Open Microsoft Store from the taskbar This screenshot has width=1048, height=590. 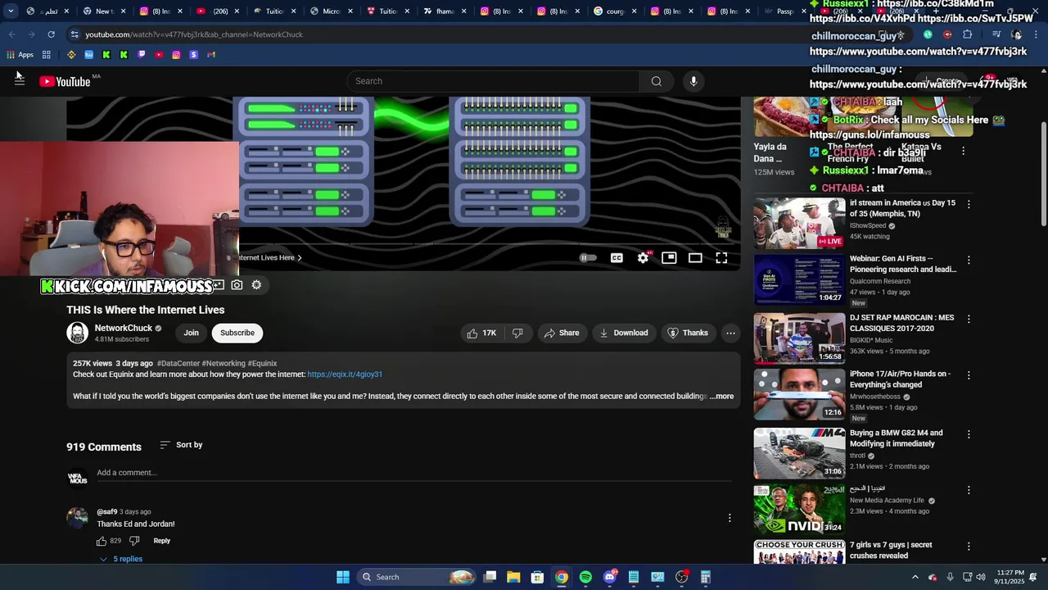click(x=537, y=577)
